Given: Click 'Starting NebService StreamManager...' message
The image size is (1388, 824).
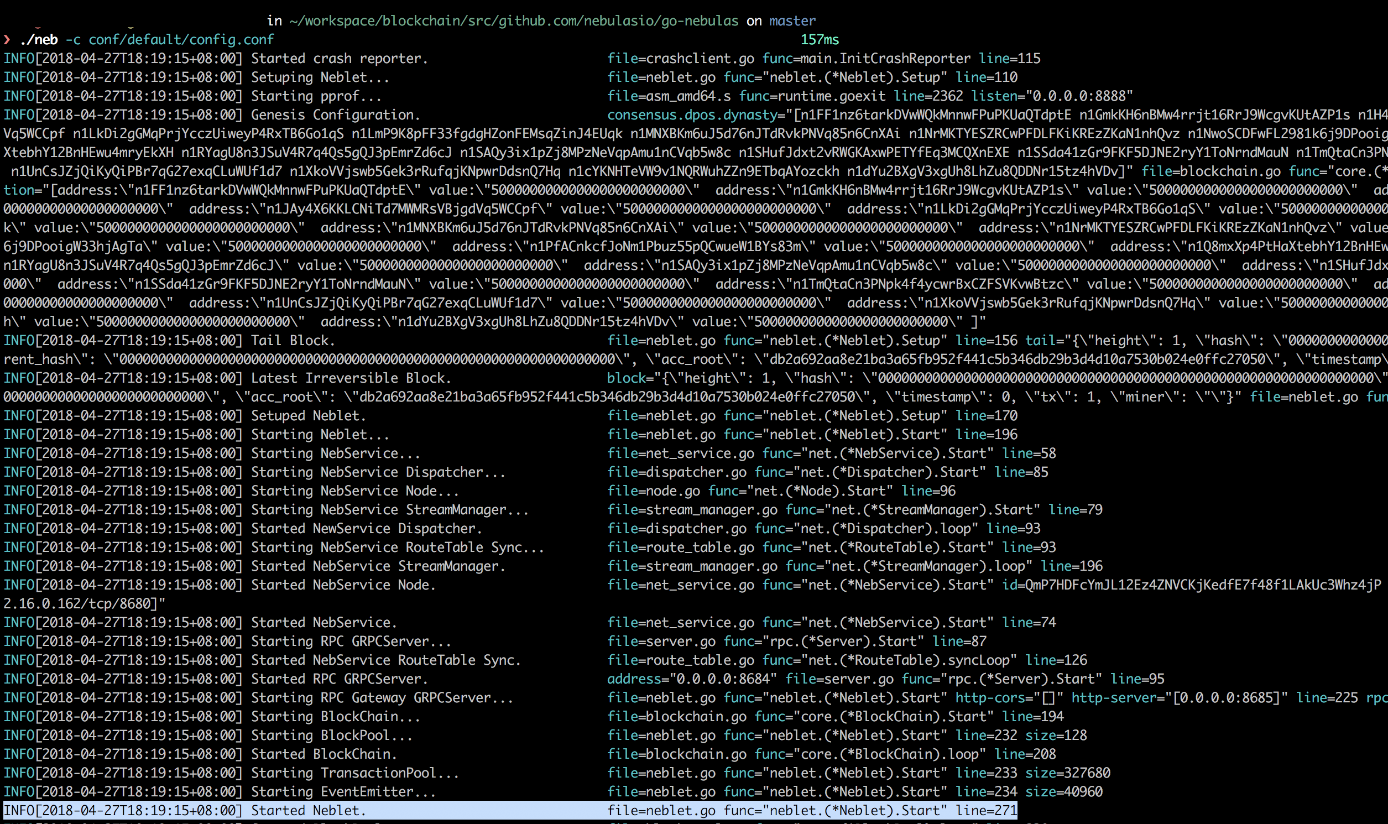Looking at the screenshot, I should click(390, 510).
